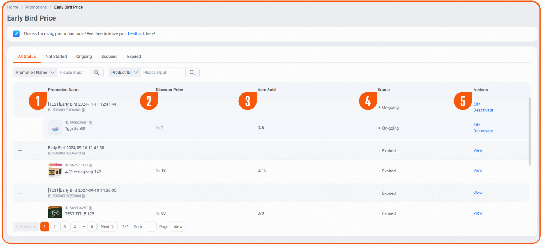The width and height of the screenshot is (542, 245).
Task: Click the search icon beside Promotion Name input
Action: [x=97, y=73]
